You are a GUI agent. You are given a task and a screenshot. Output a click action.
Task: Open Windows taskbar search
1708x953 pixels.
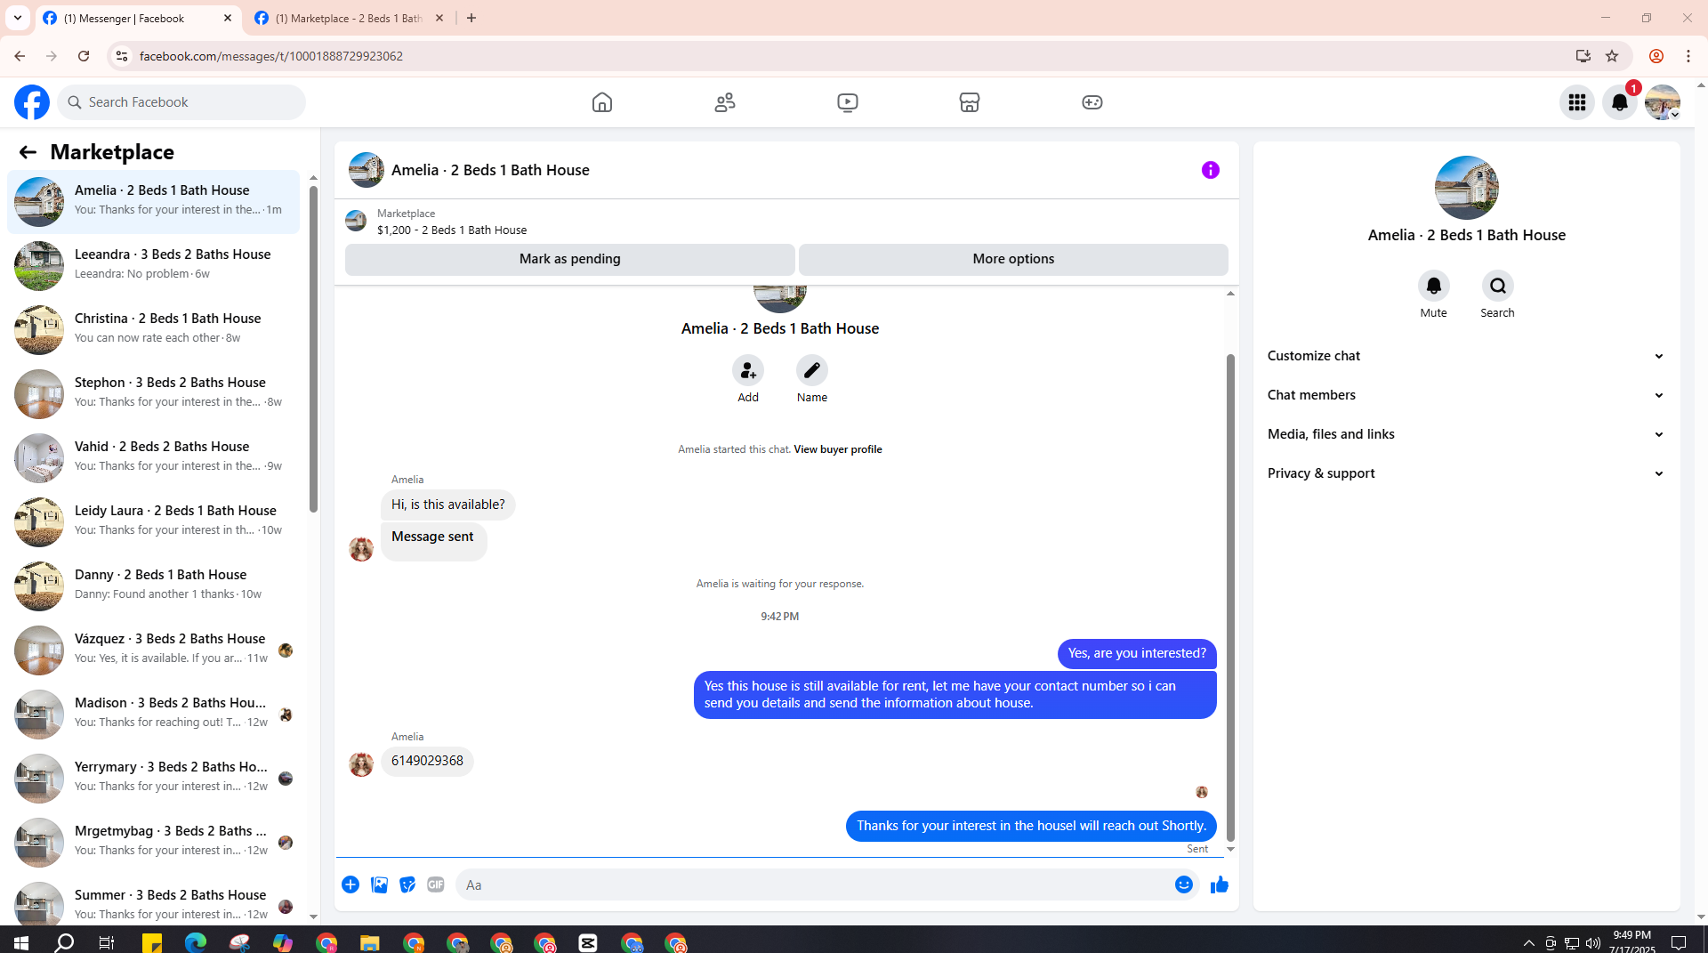point(64,943)
